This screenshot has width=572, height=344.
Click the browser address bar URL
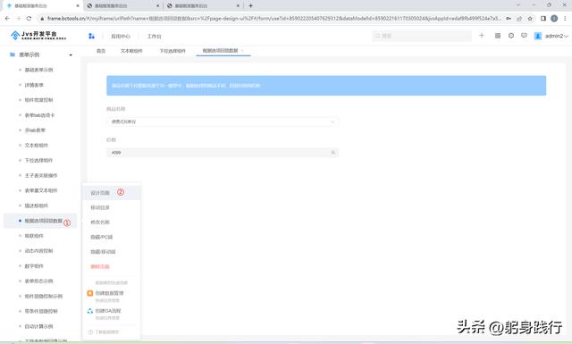[x=273, y=18]
